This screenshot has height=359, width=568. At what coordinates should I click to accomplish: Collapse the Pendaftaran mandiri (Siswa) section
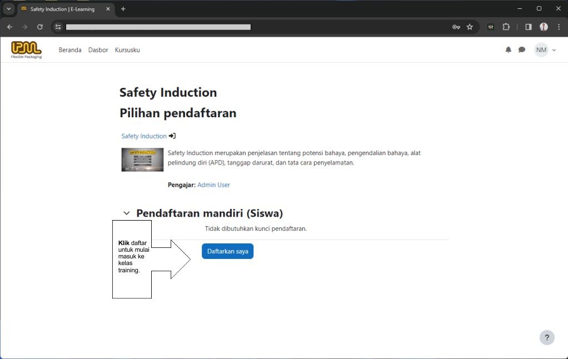[127, 213]
